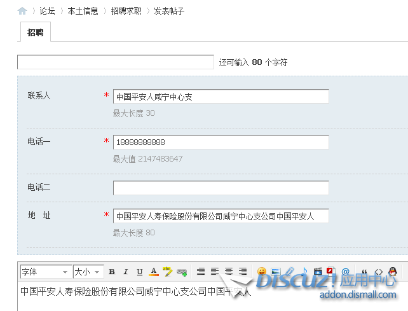Click the 最大长度 30 hint text

[x=133, y=113]
